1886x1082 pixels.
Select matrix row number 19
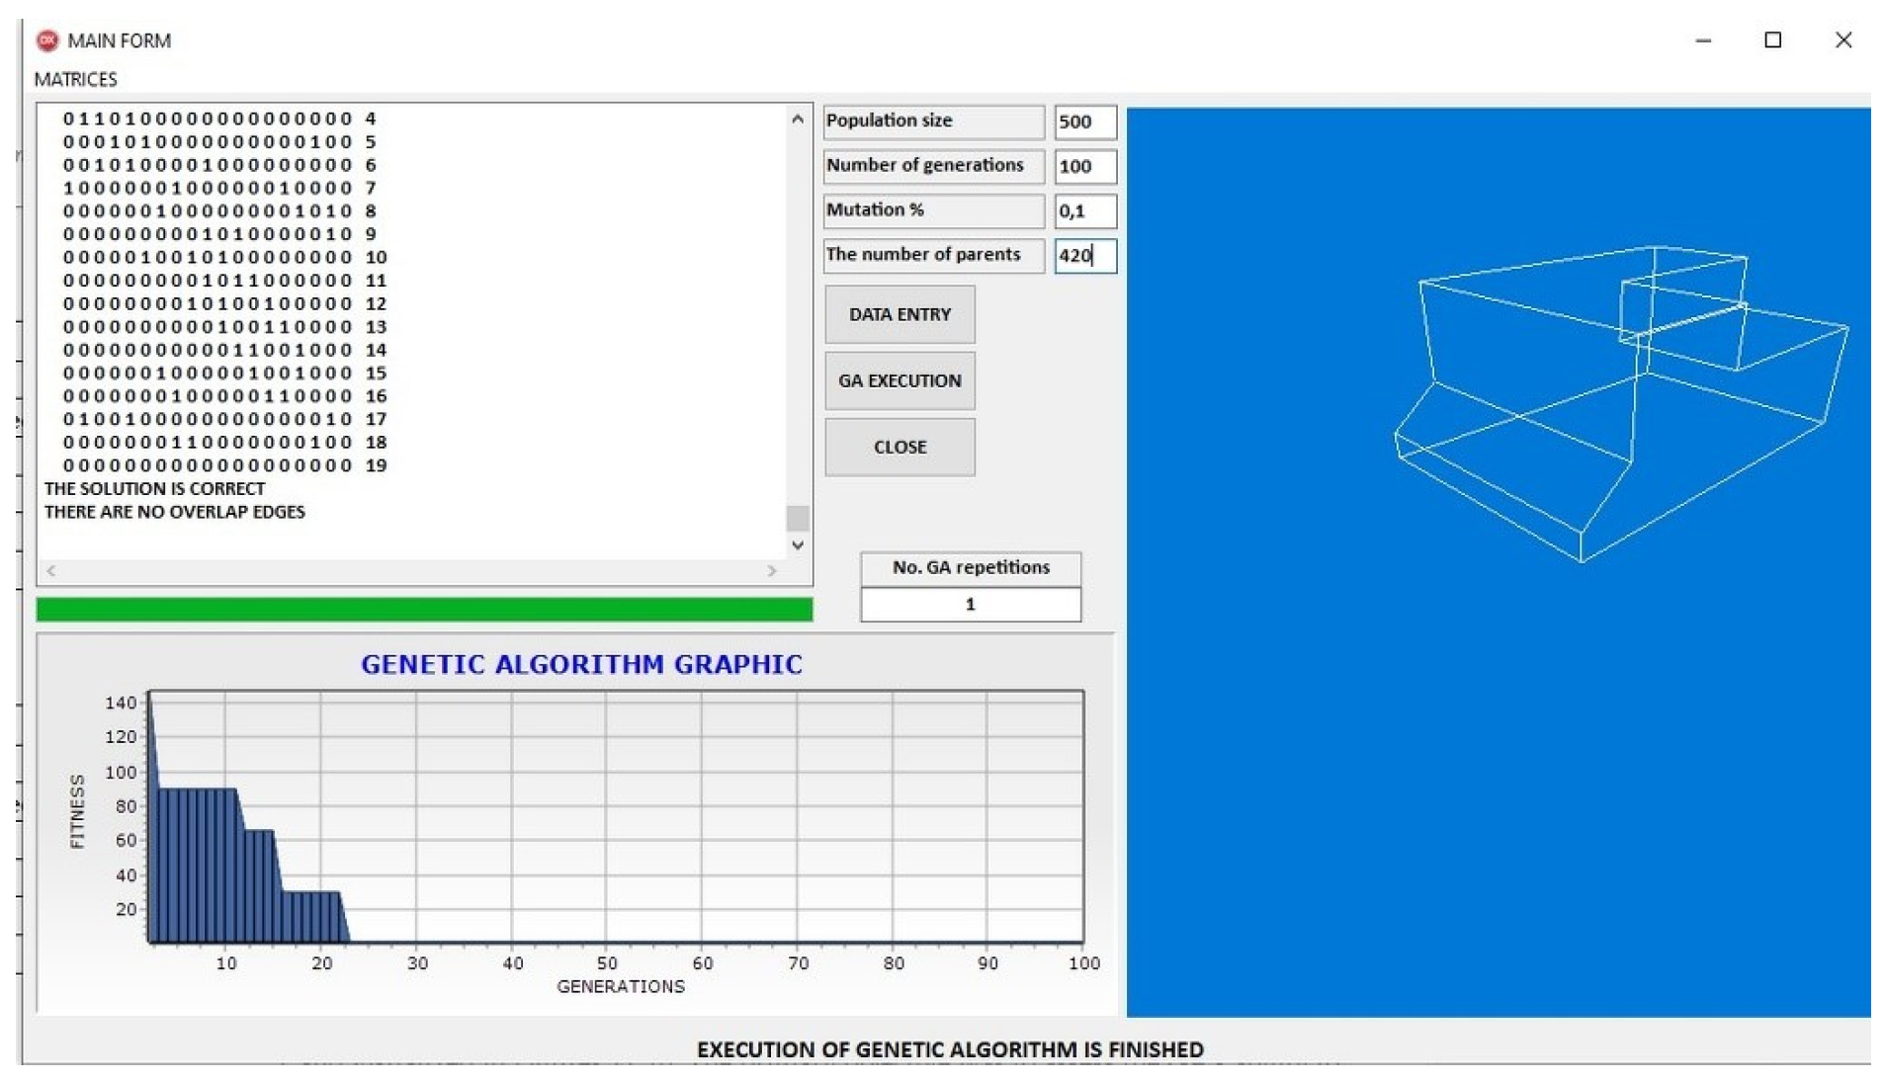[x=225, y=465]
